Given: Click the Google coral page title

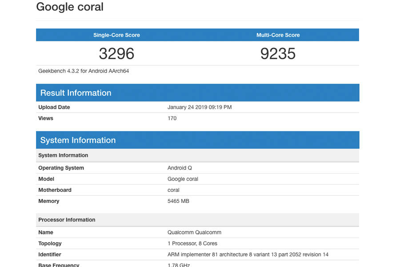Looking at the screenshot, I should 69,7.
